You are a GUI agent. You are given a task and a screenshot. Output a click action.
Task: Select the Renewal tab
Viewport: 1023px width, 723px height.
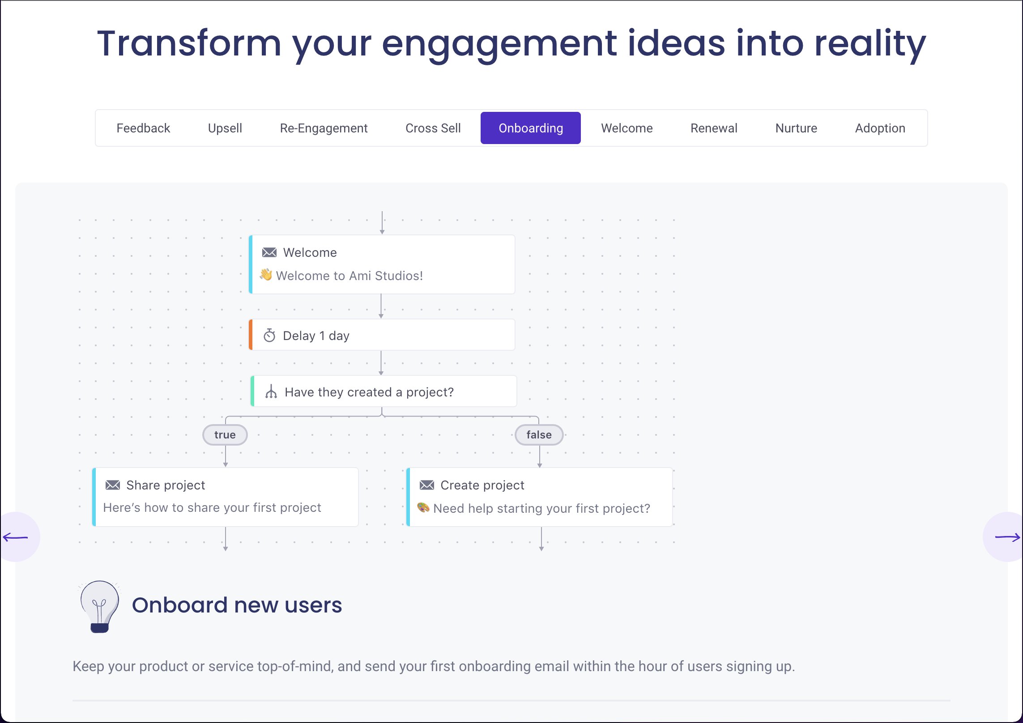[714, 128]
